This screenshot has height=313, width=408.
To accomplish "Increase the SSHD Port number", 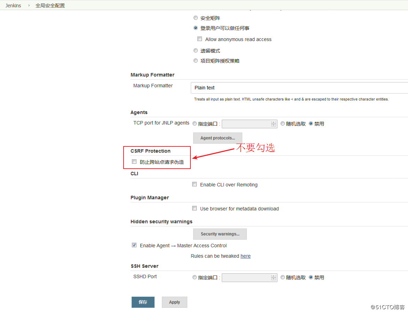I will click(274, 276).
